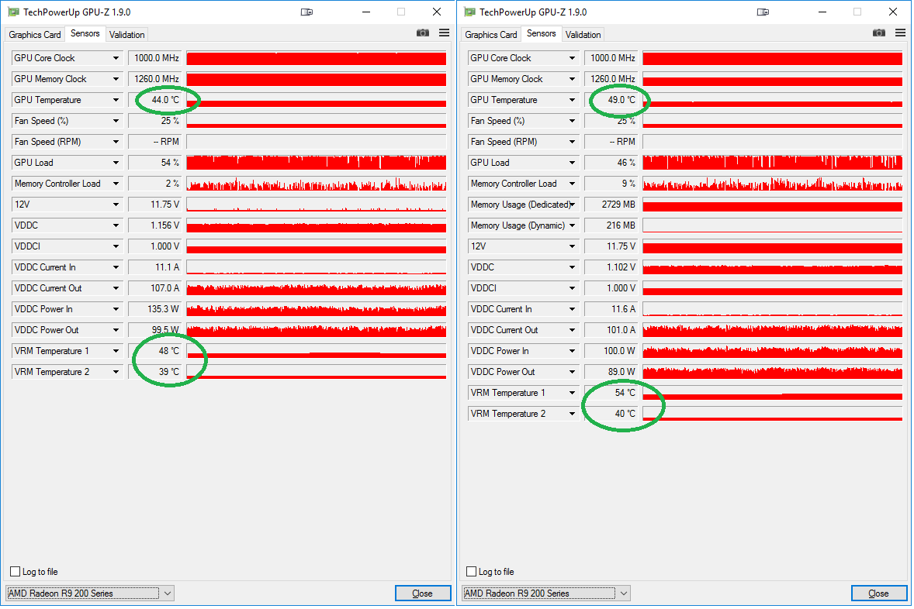
Task: Click the camera screenshot icon in left GPU-Z window
Action: click(x=423, y=33)
